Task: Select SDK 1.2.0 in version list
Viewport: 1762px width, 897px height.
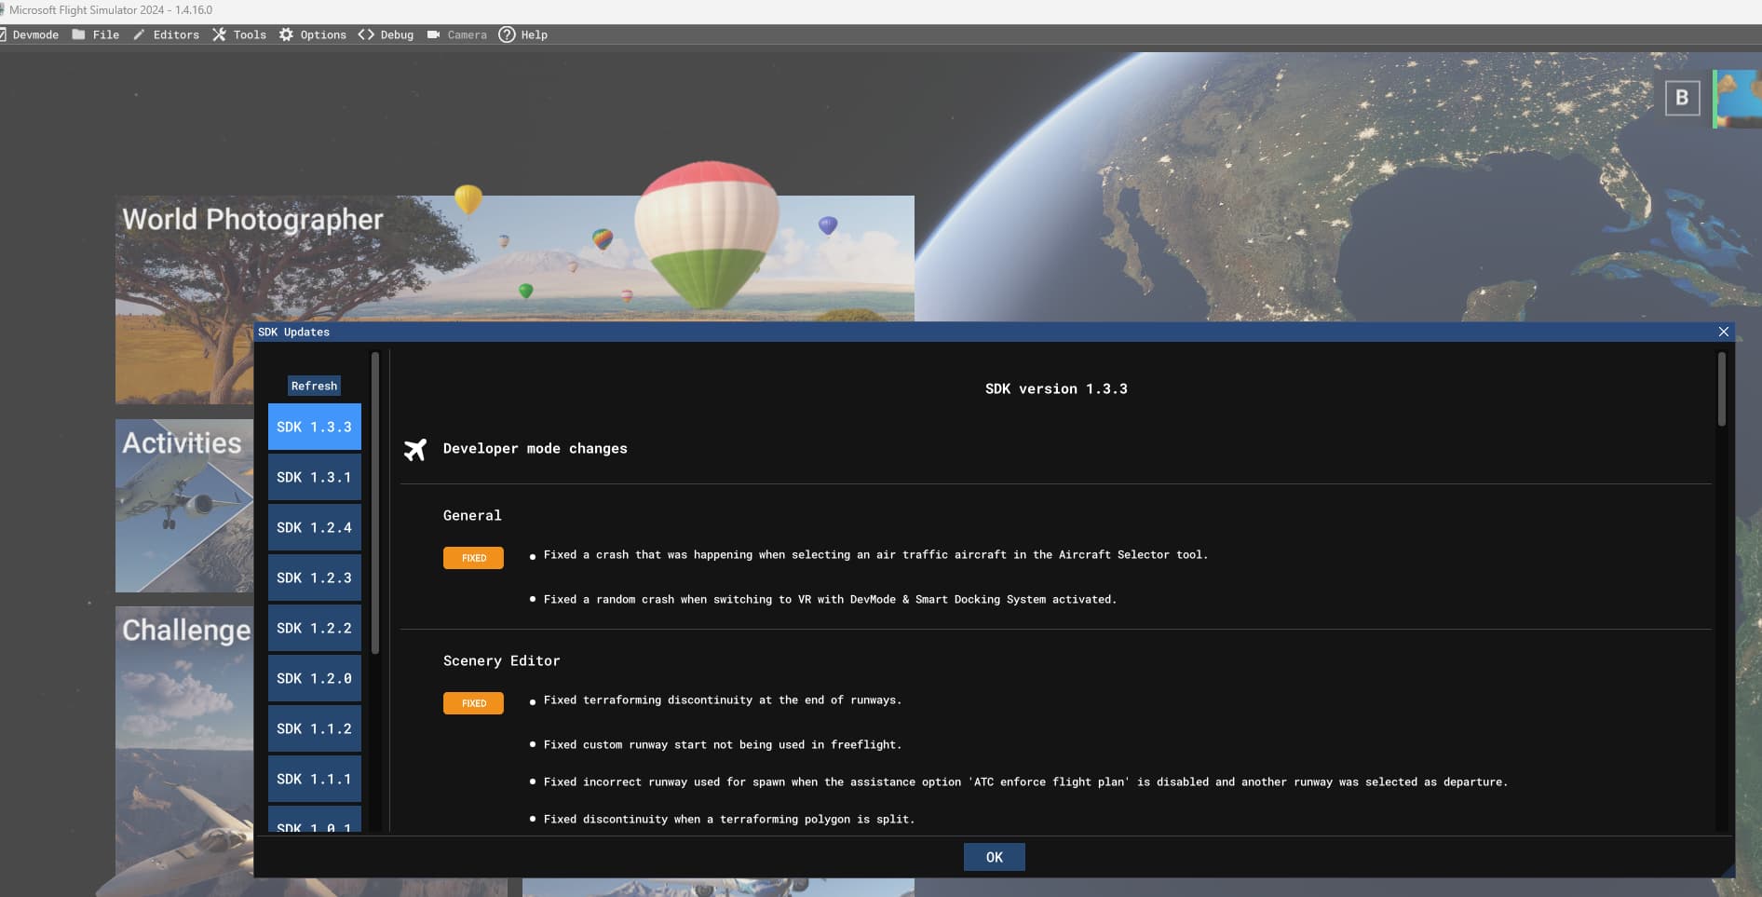Action: tap(315, 678)
